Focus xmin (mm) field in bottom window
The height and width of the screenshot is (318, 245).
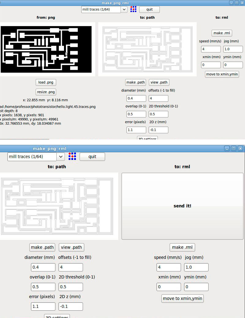(169, 287)
